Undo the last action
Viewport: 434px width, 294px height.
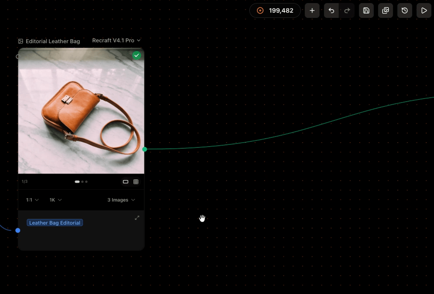tap(331, 10)
